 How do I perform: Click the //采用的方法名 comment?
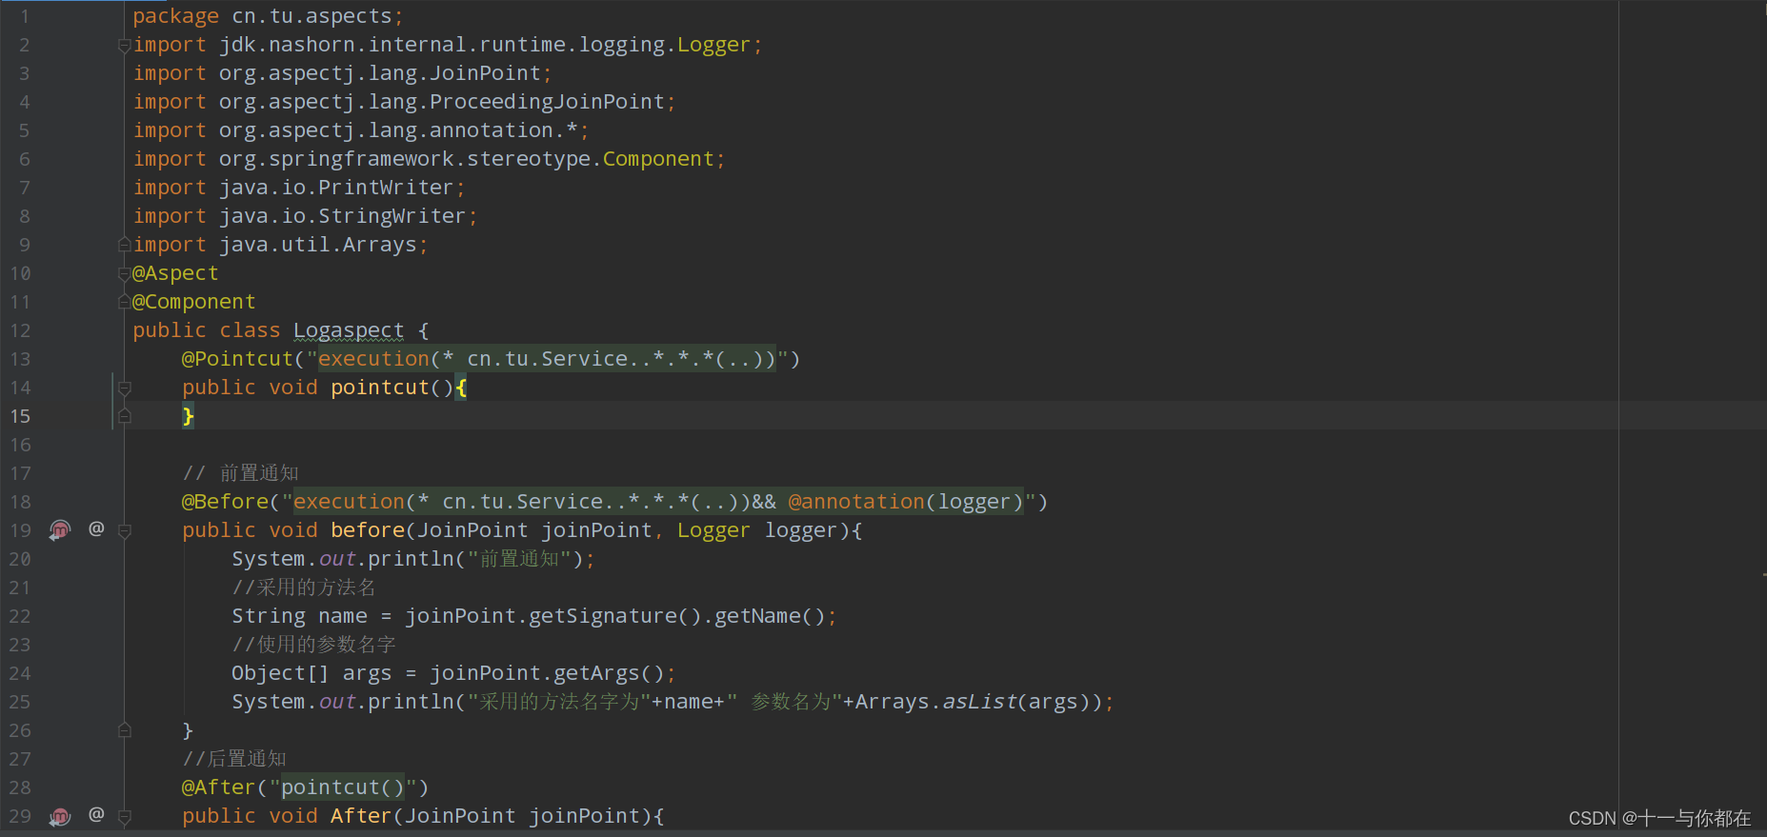304,588
